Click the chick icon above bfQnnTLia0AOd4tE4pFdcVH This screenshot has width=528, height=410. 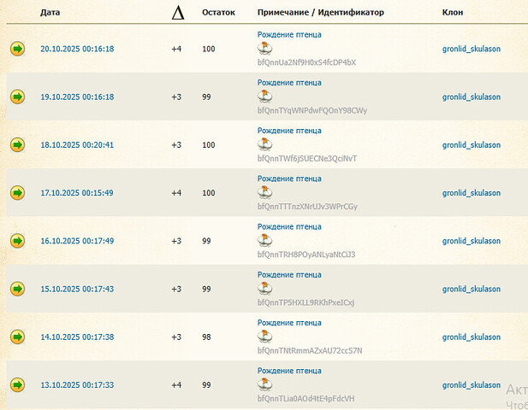click(265, 384)
